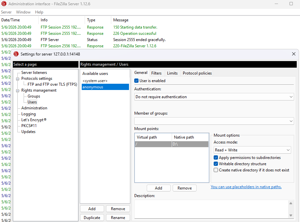This screenshot has width=300, height=222.
Task: Switch to the Protocol policies tab
Action: (x=197, y=73)
